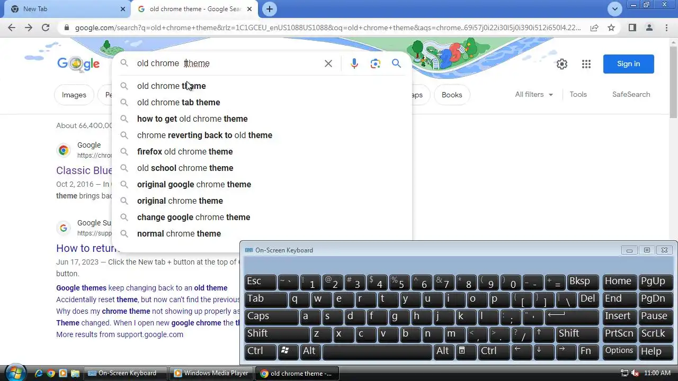Click the Google logo
678x381 pixels.
(x=78, y=64)
